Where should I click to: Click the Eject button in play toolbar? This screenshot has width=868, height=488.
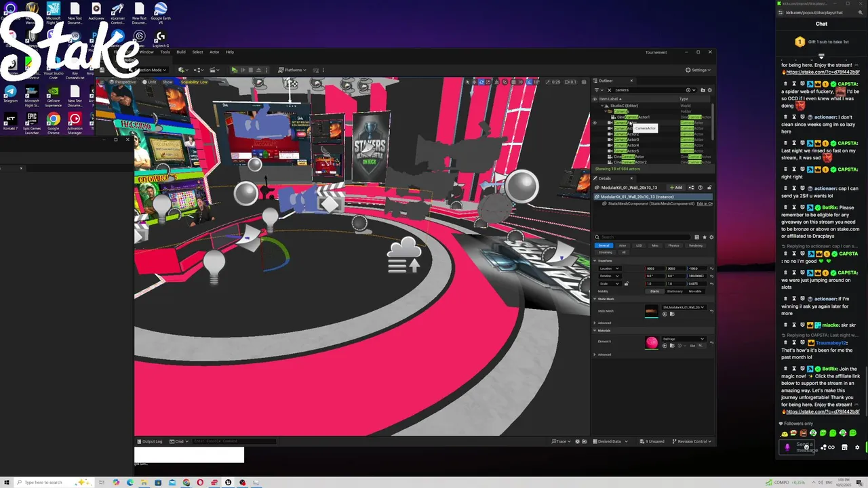(258, 70)
